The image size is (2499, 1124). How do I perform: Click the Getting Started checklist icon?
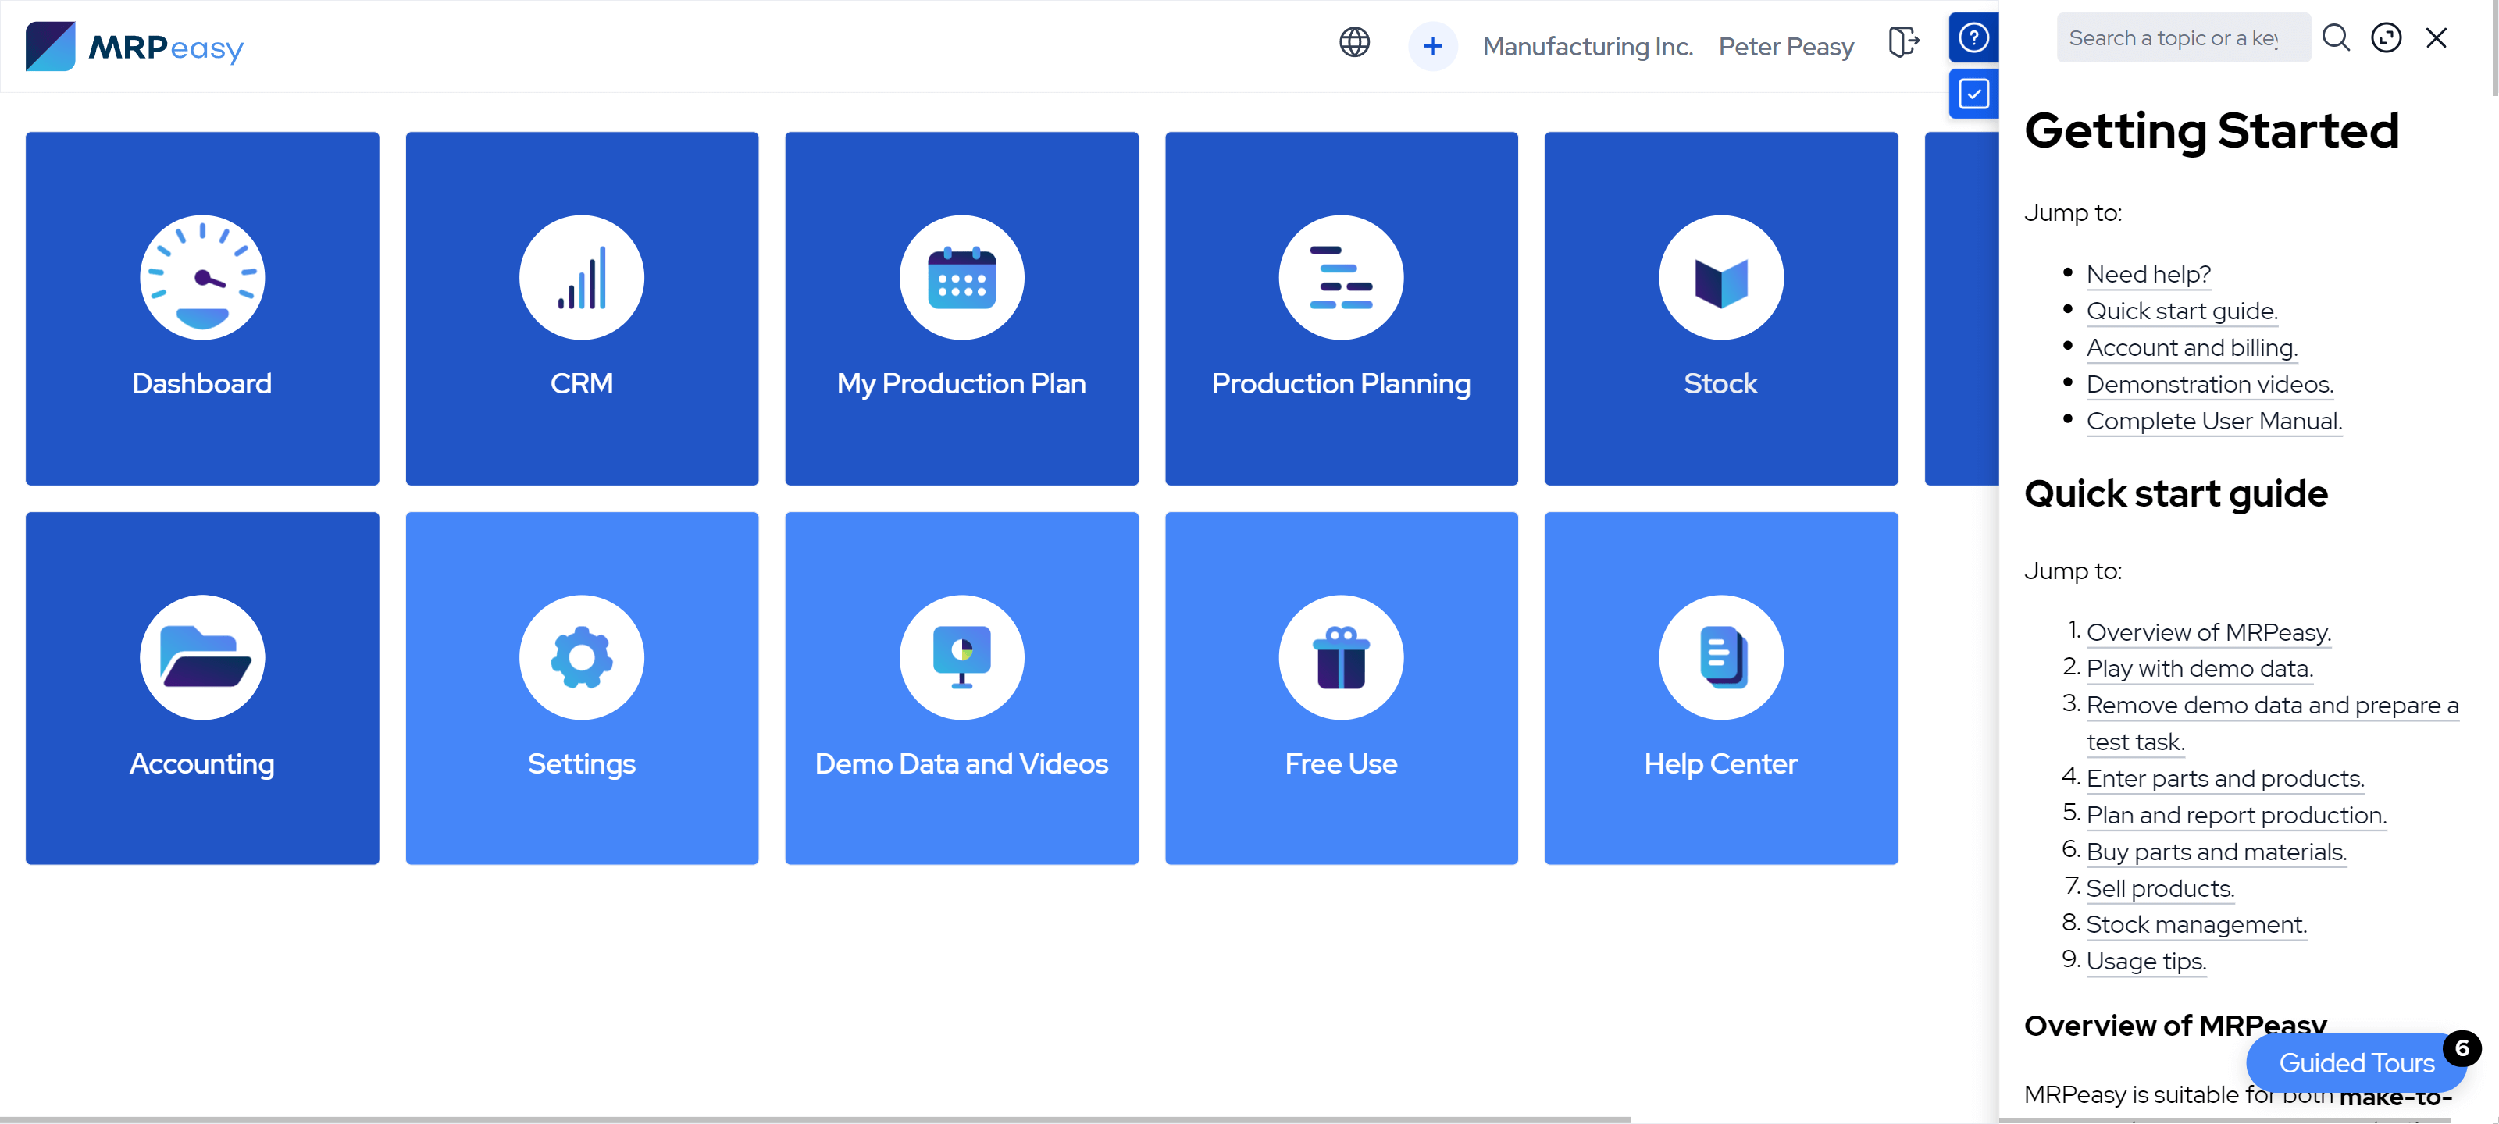pyautogui.click(x=1973, y=92)
